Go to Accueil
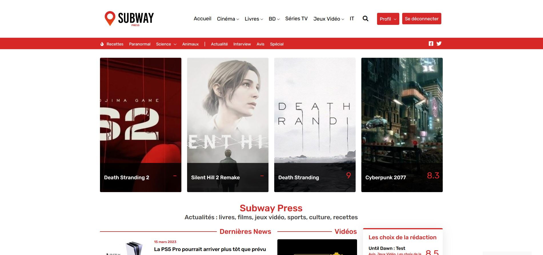Viewport: 543px width, 255px height. click(x=203, y=19)
